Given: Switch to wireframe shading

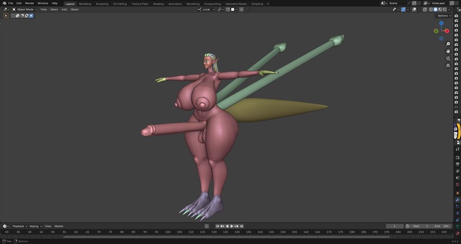Looking at the screenshot, I should pos(431,9).
